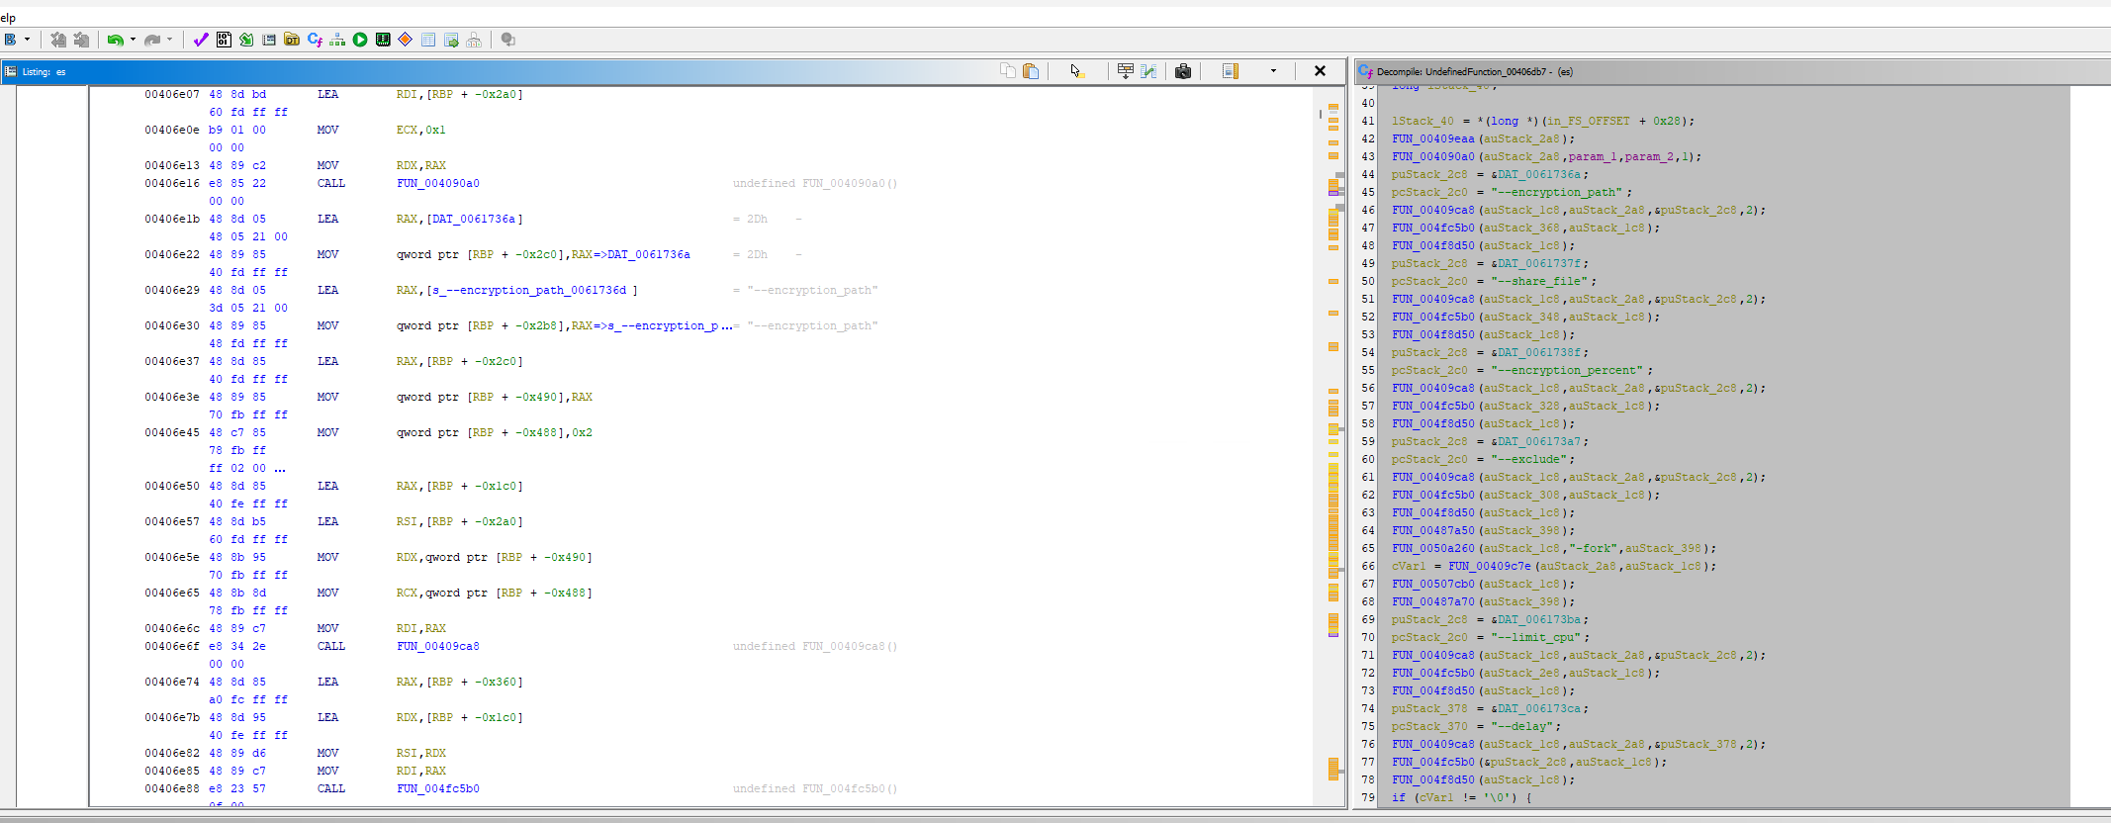The height and width of the screenshot is (823, 2111).
Task: Click MOV ECX,0x1 instruction operand
Action: point(420,130)
